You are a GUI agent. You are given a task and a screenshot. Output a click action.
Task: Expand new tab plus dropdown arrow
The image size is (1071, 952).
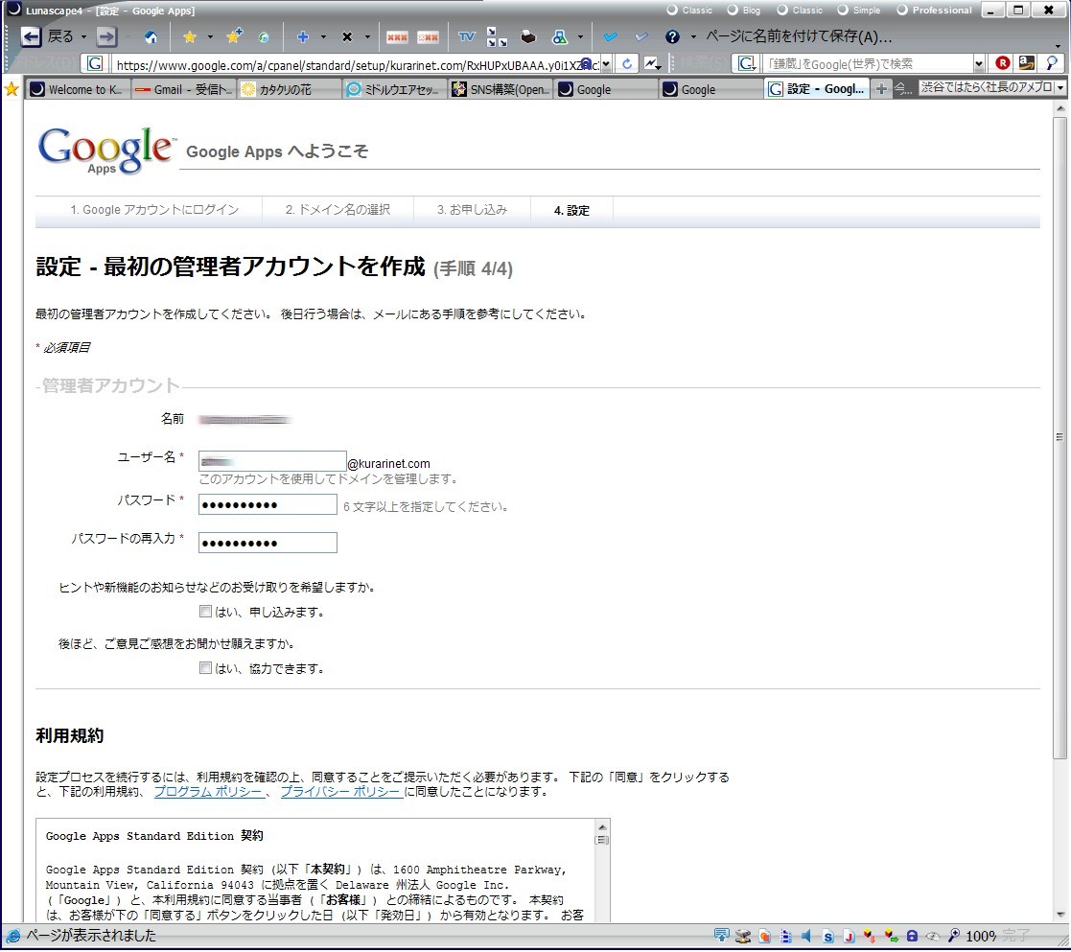(323, 36)
